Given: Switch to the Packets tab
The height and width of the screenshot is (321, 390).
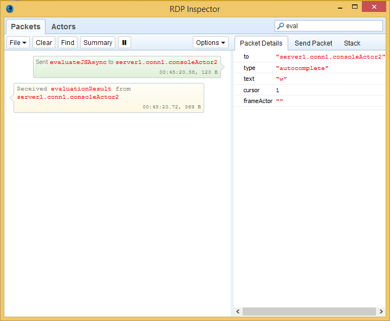Looking at the screenshot, I should coord(25,27).
